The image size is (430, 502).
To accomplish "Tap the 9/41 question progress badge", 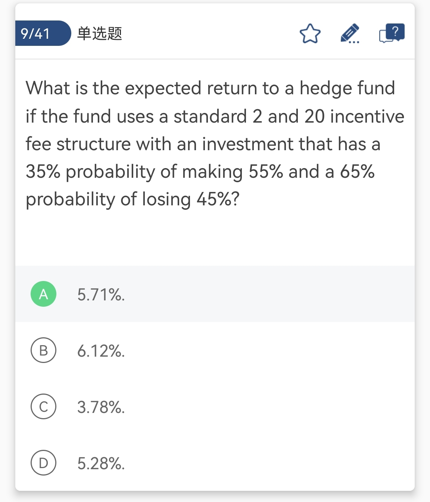I will 36,34.
